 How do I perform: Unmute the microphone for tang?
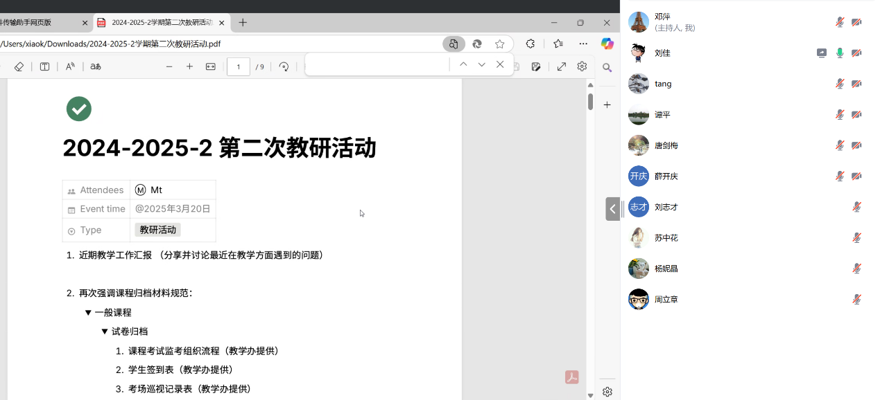point(840,84)
